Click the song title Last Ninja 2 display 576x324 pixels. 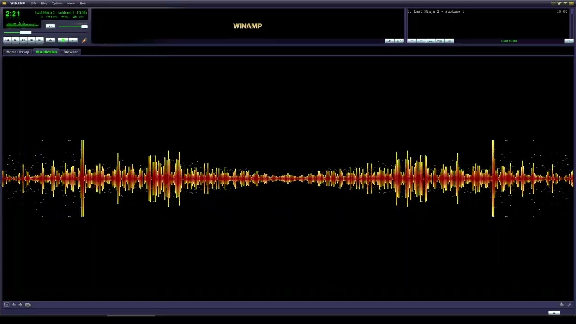coord(61,13)
